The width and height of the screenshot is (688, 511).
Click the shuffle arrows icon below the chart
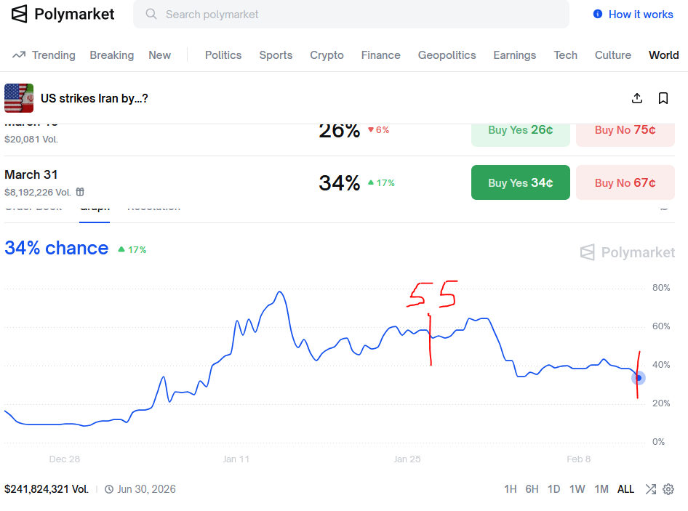650,489
